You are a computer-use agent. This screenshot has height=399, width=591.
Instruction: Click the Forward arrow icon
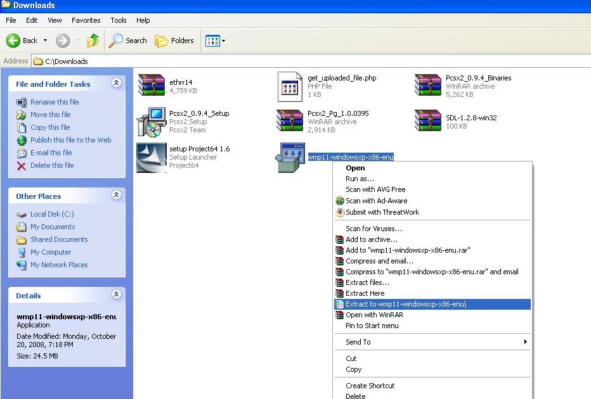[x=63, y=41]
